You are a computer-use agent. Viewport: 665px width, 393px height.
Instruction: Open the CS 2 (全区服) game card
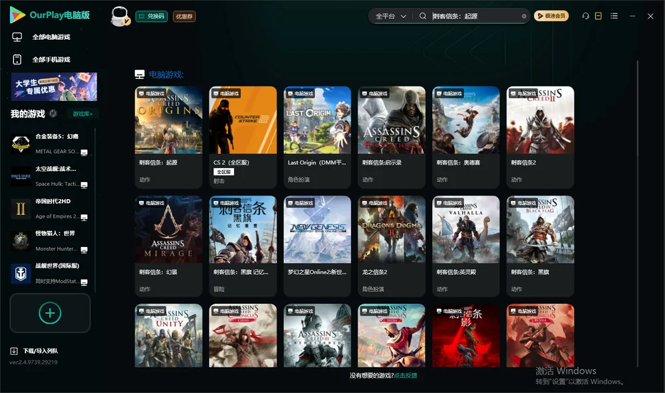point(243,137)
